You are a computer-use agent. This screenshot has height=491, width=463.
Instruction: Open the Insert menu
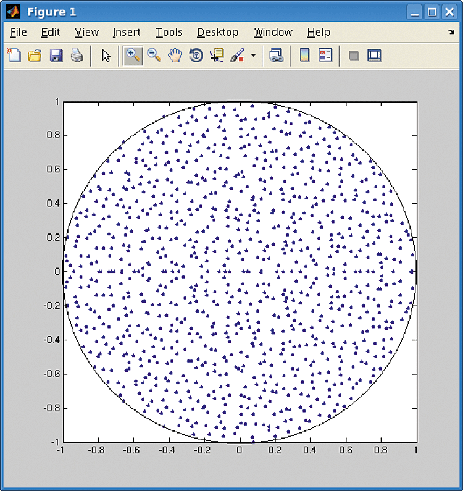click(x=127, y=32)
